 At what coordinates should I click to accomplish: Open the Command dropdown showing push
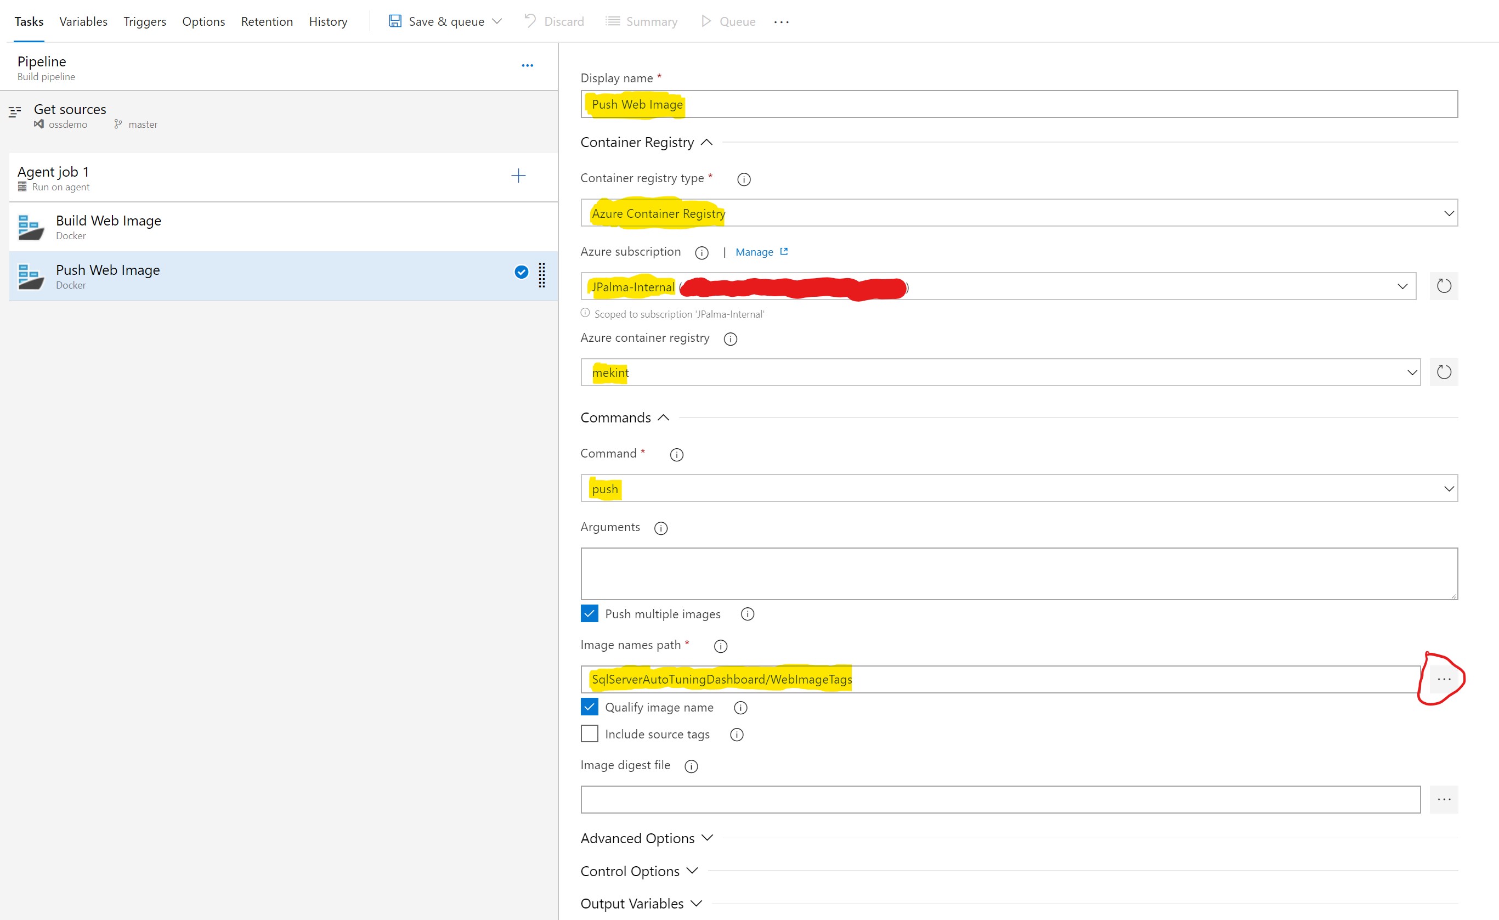coord(1019,489)
